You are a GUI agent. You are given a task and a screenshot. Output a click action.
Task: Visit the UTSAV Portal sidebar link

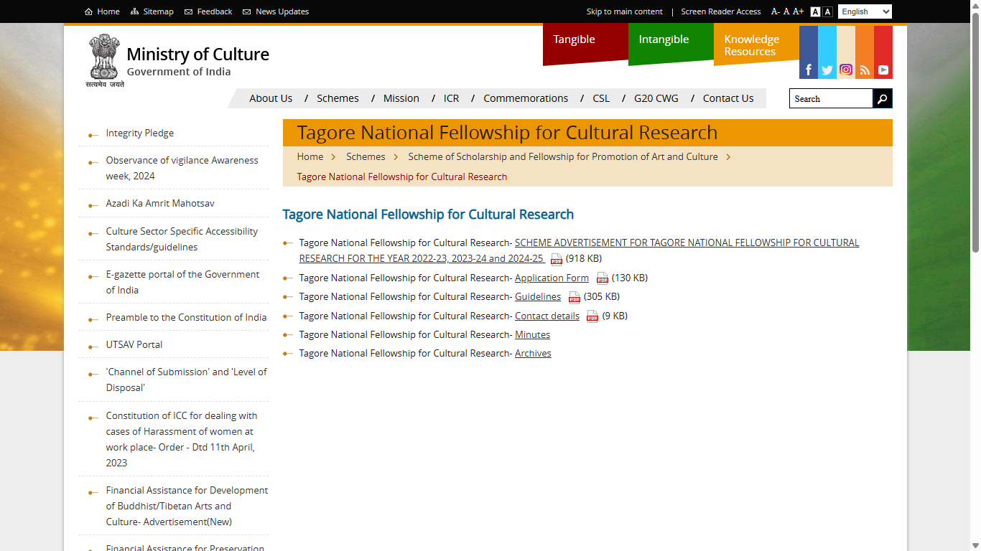tap(134, 344)
